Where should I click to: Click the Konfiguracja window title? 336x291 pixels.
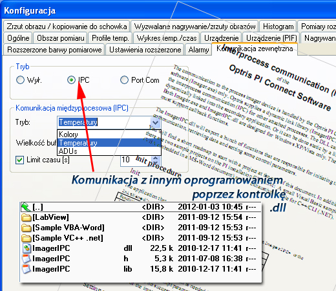[30, 11]
